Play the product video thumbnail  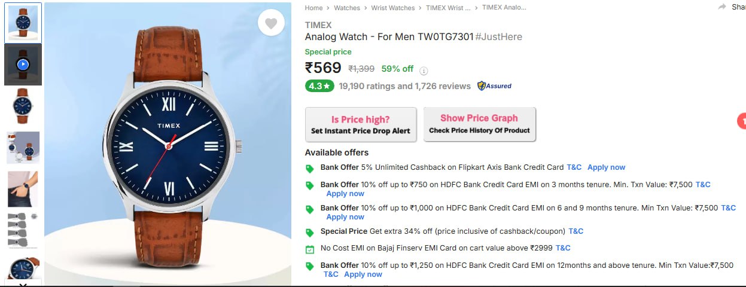(23, 65)
